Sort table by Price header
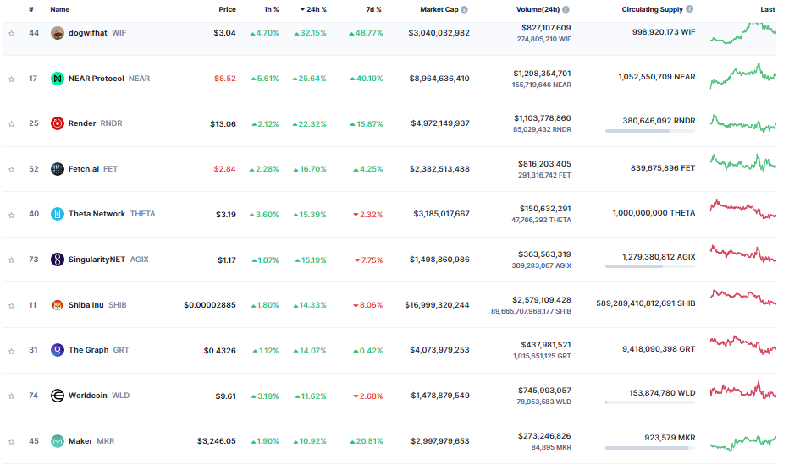 (228, 9)
